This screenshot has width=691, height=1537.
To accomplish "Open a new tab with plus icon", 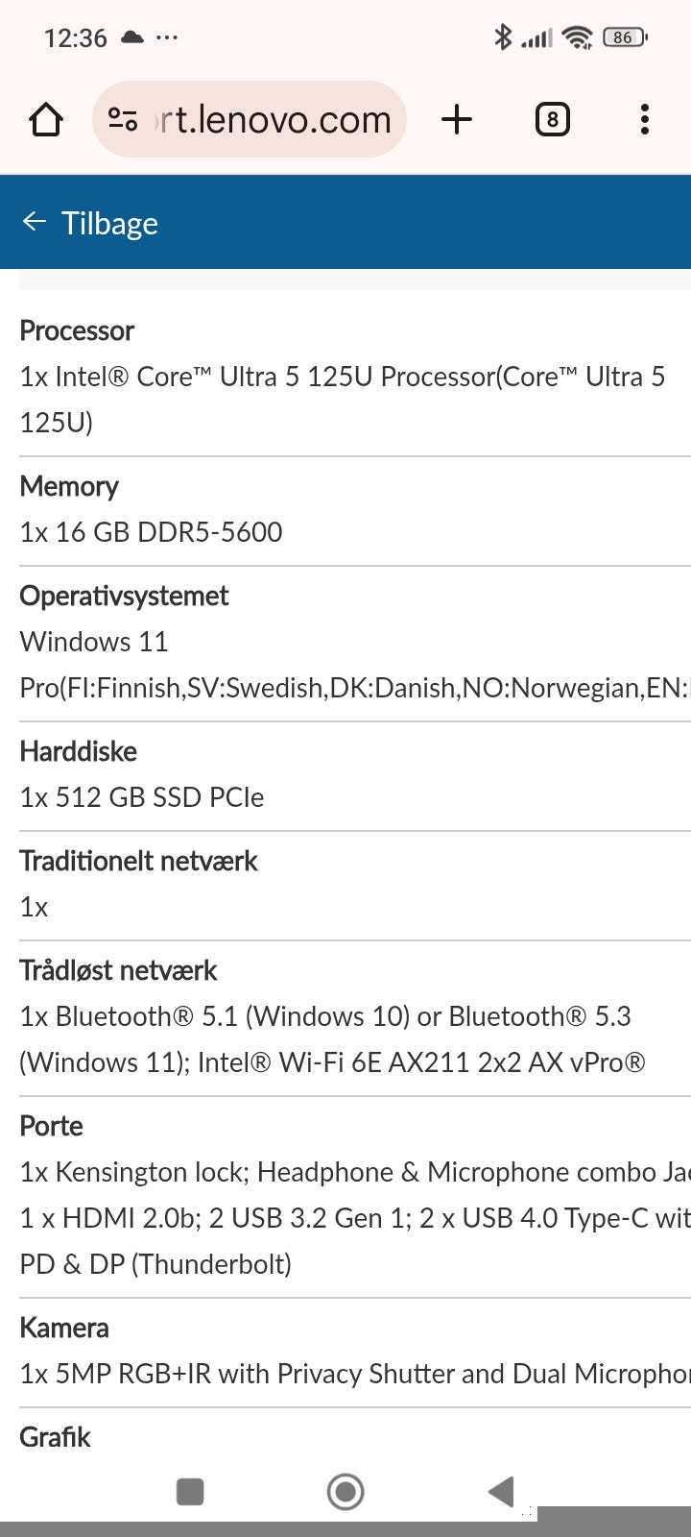I will (x=457, y=119).
